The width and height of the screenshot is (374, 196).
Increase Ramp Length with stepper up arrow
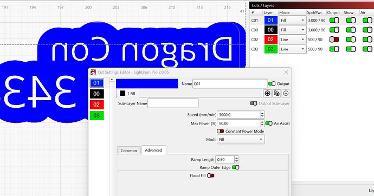[236, 158]
